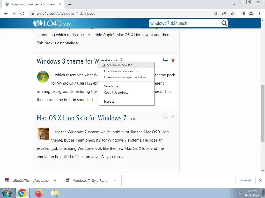This screenshot has width=265, height=198.
Task: Click the 4.0 version label
Action: coord(133,119)
